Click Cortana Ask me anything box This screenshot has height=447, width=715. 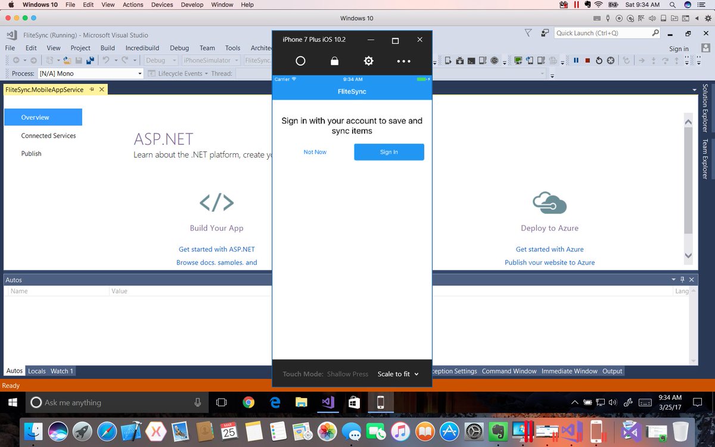pos(117,402)
